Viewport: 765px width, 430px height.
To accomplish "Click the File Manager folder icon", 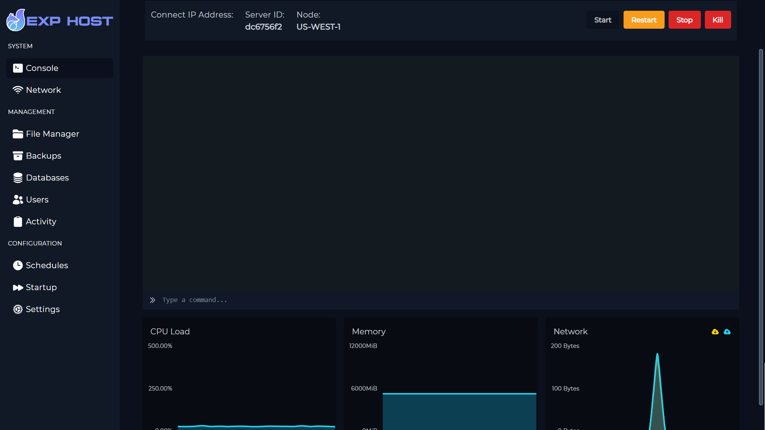I will coord(18,134).
